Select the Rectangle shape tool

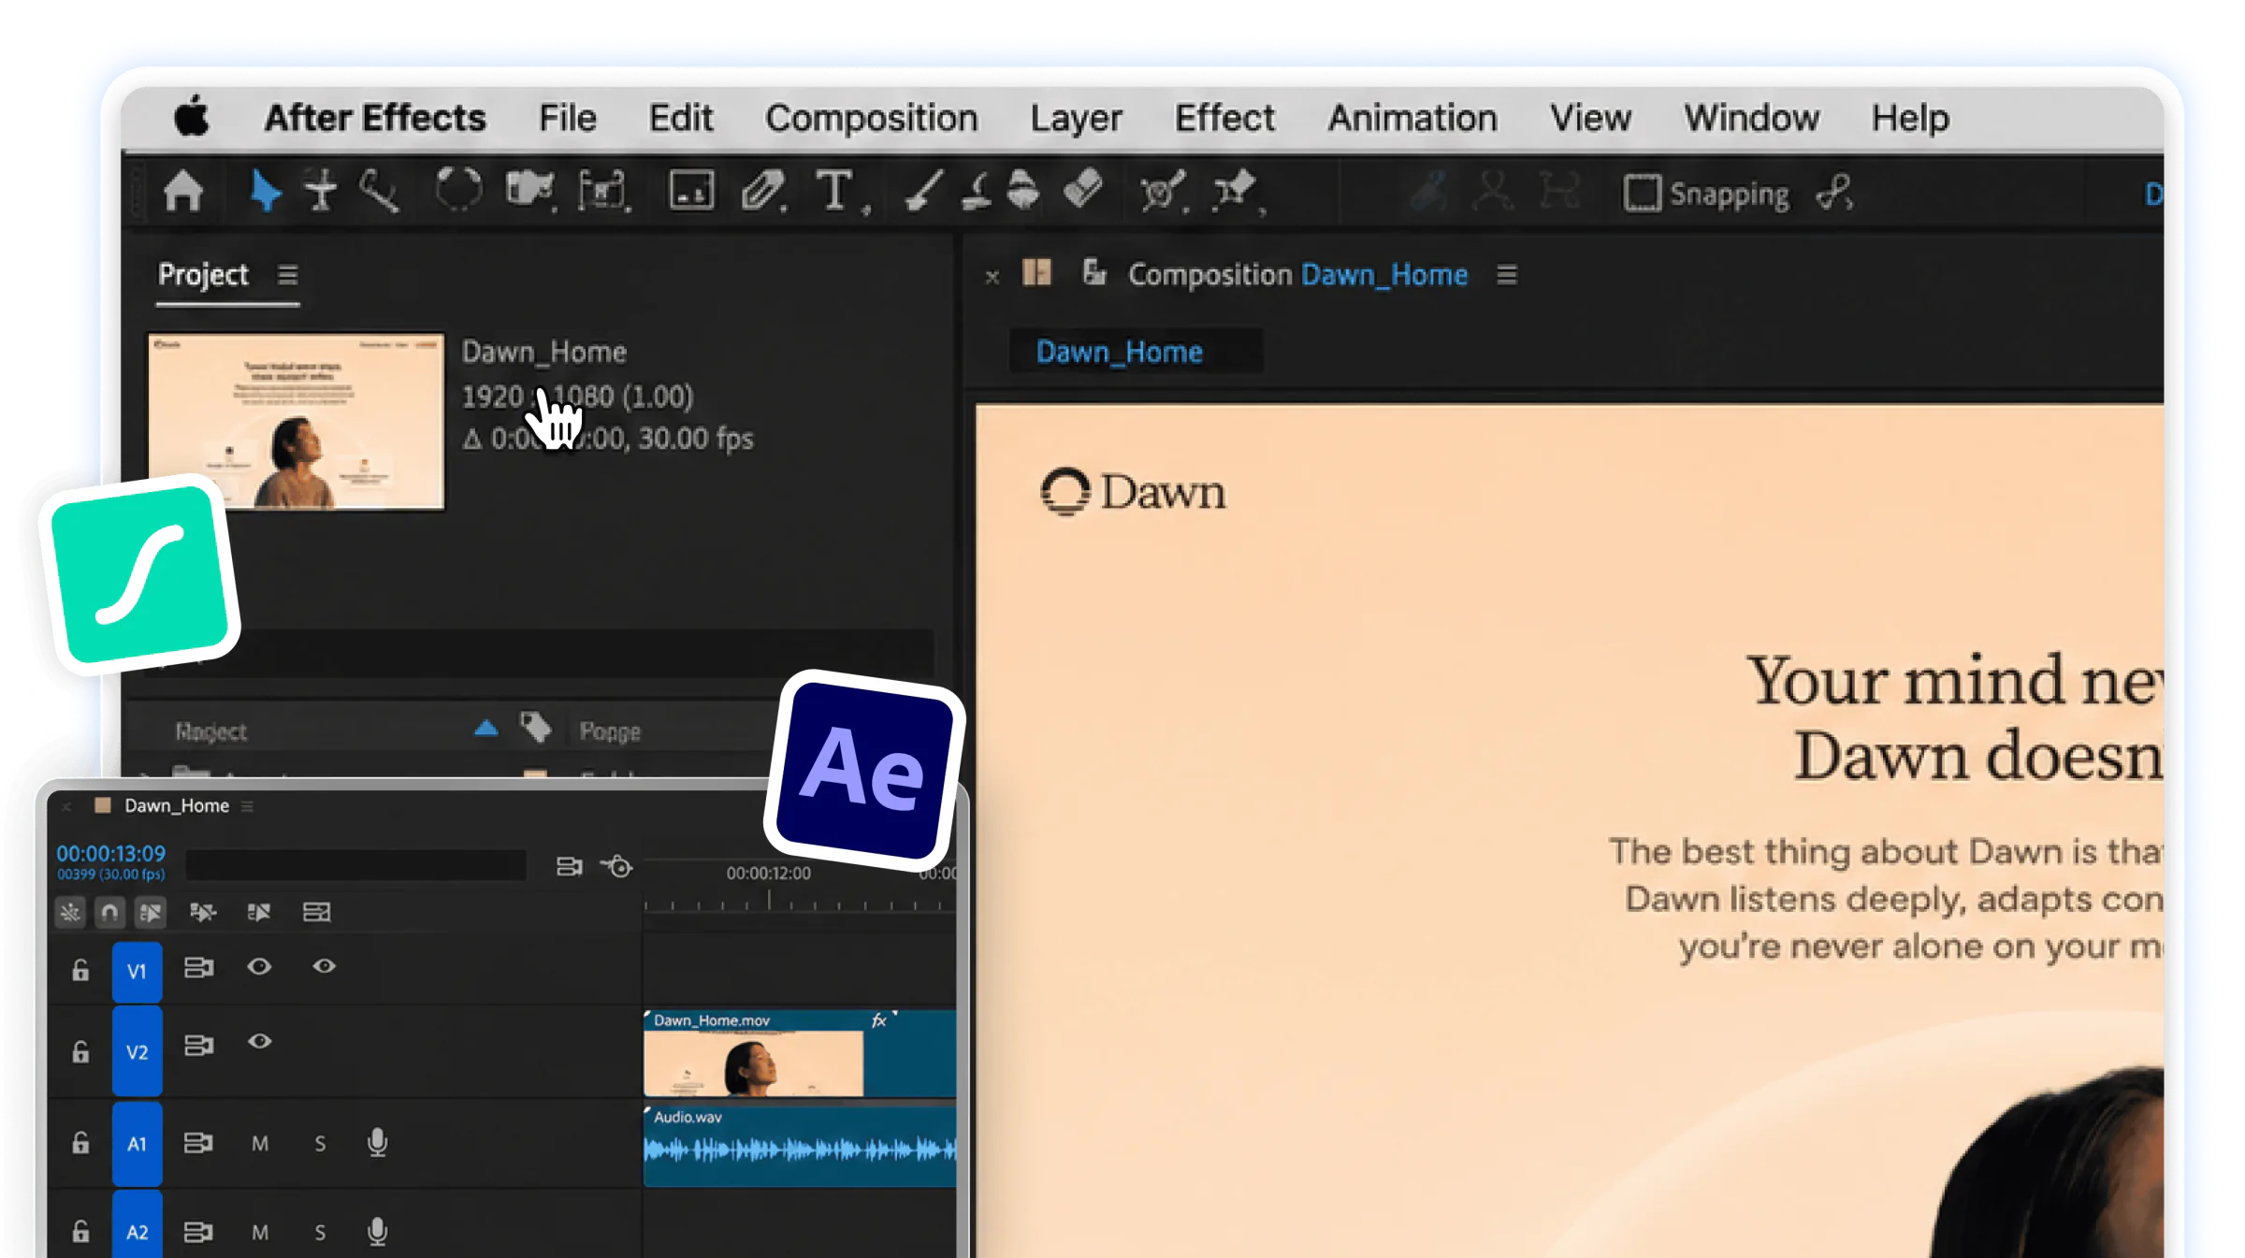[691, 192]
